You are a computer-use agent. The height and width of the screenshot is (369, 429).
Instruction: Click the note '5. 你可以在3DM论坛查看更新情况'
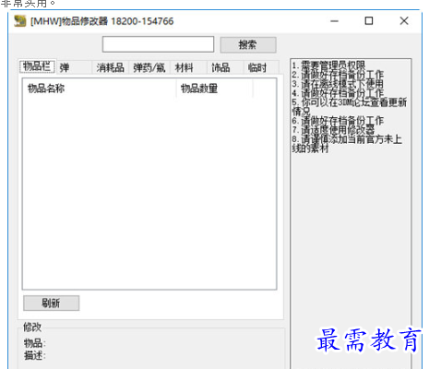tap(350, 106)
